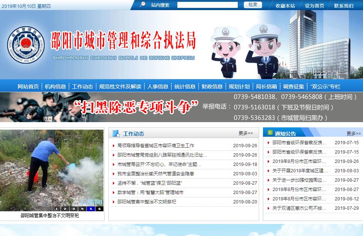This screenshot has width=363, height=236.
Task: Click the 工作动态 section header icon
Action: [116, 133]
